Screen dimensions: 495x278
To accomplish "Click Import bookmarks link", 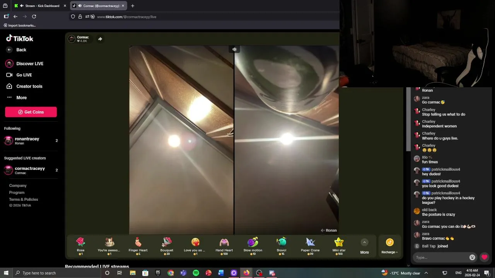I will click(19, 25).
